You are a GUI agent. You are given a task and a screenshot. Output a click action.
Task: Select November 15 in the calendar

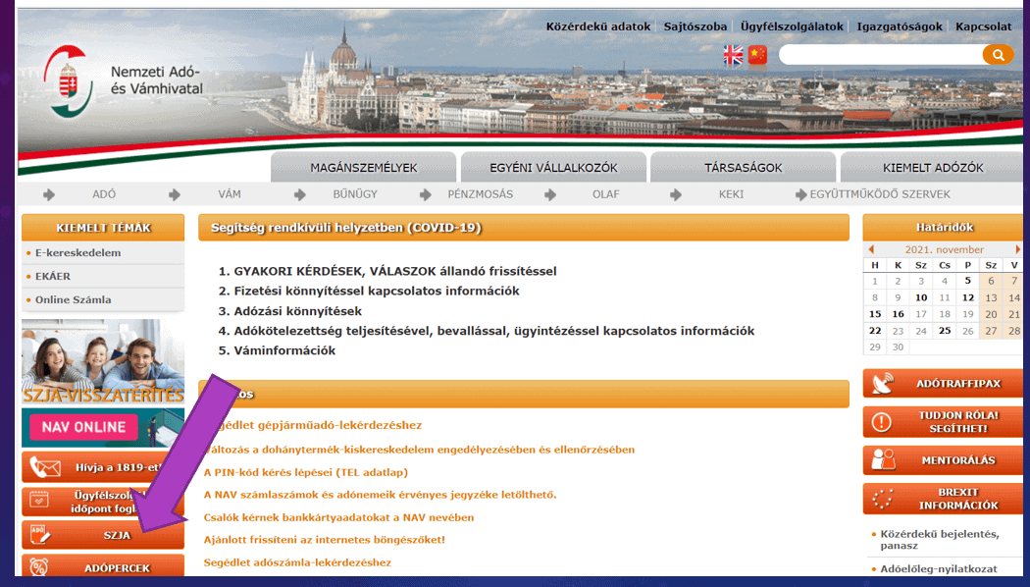[x=875, y=314]
